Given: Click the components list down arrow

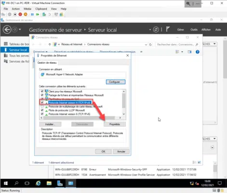Looking at the screenshot, I should click(x=123, y=114).
